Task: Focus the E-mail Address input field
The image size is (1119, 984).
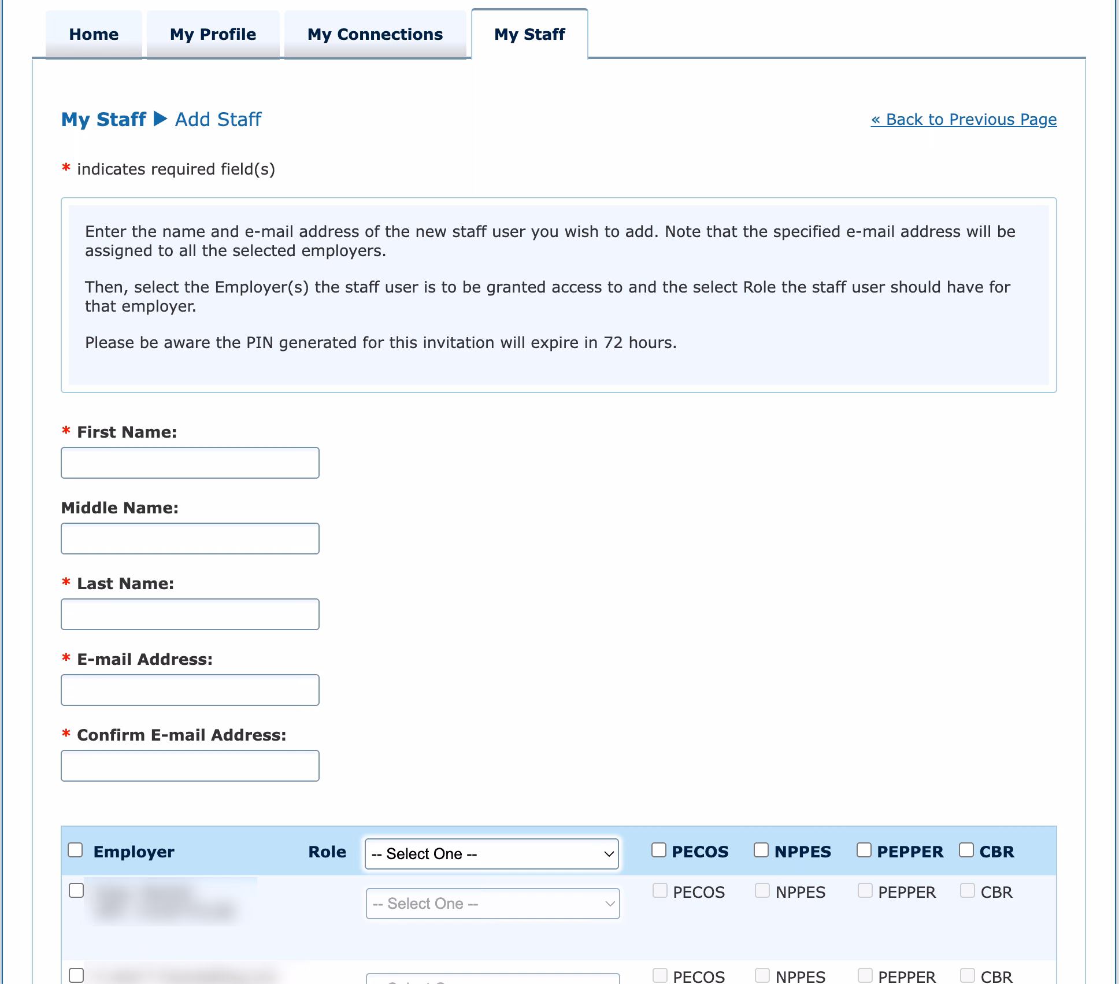Action: [x=190, y=690]
